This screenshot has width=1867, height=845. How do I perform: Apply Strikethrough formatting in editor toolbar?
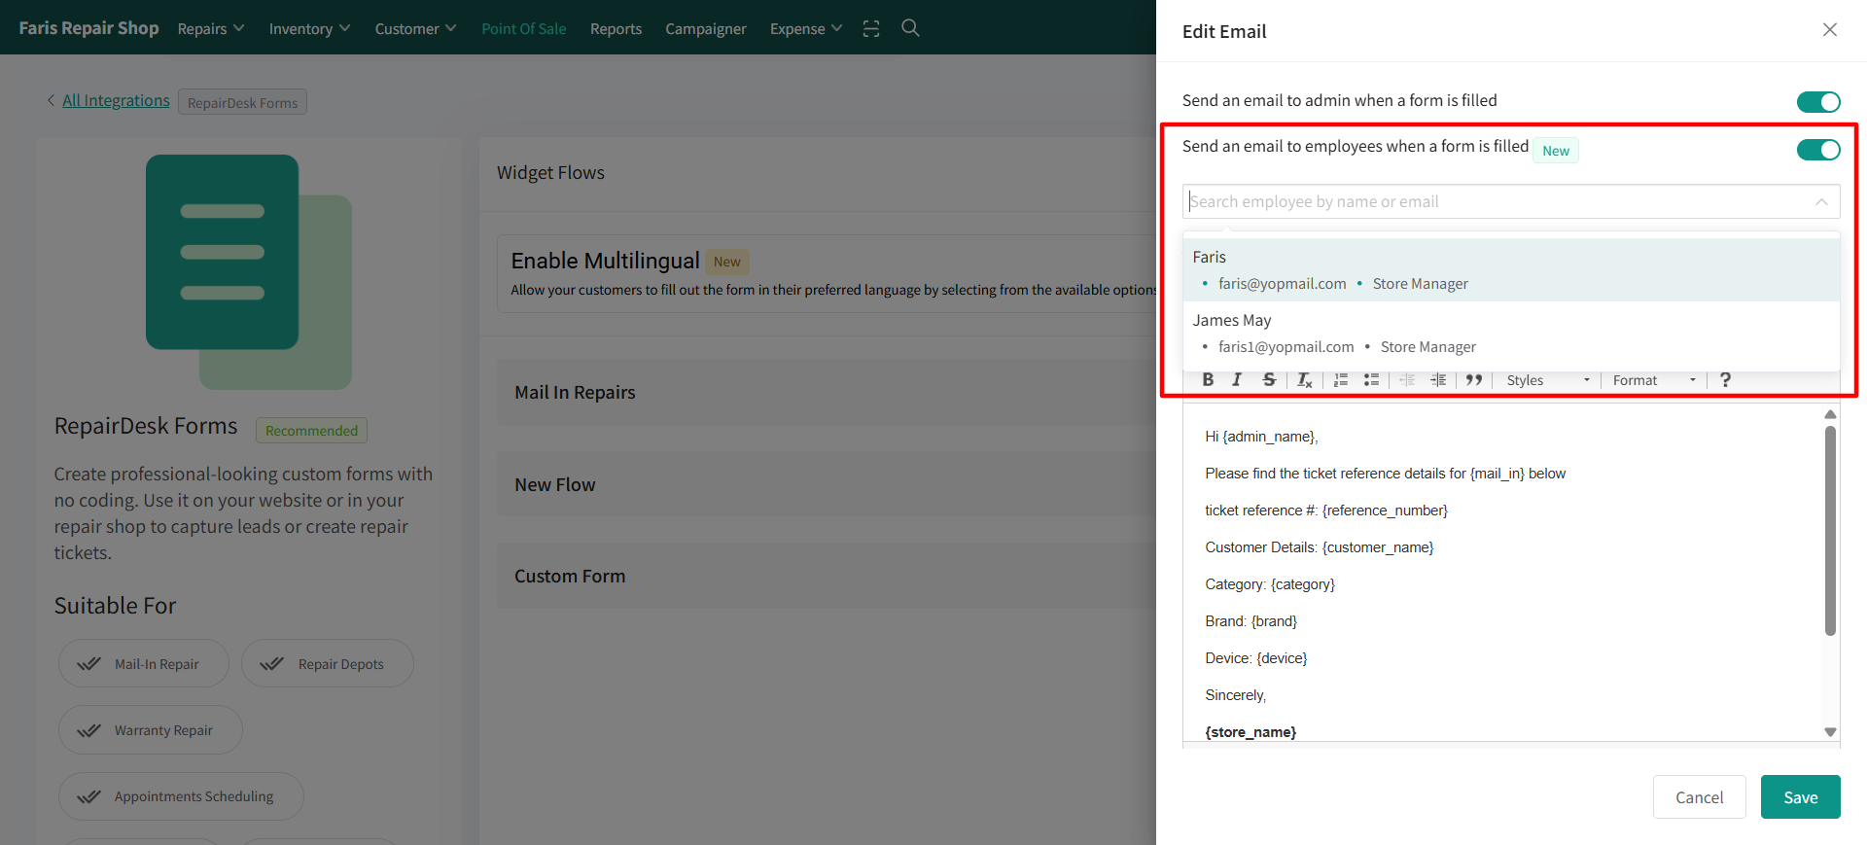click(x=1269, y=380)
